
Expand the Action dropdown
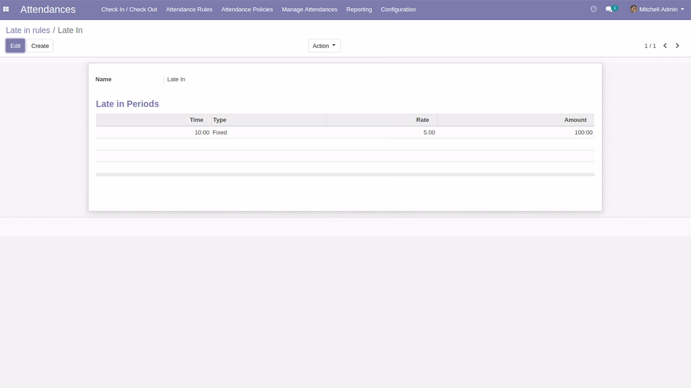[324, 45]
